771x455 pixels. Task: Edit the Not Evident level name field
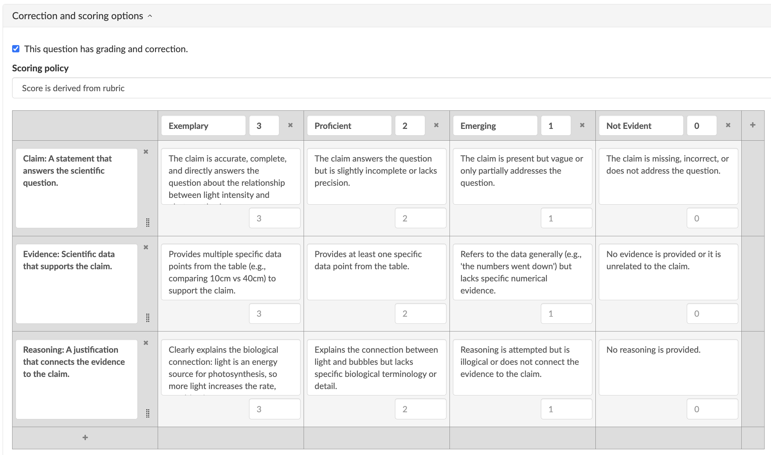641,126
